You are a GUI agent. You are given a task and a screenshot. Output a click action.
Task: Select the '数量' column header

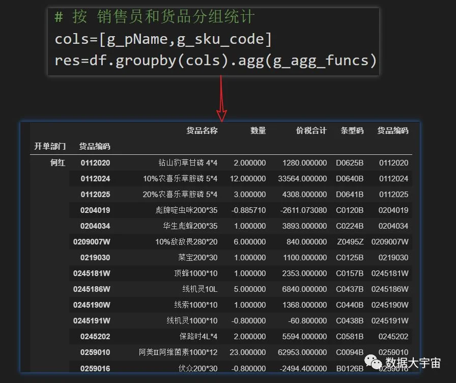click(258, 130)
